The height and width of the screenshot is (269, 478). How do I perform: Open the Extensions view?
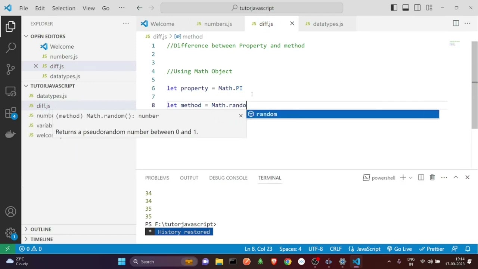coord(10,113)
